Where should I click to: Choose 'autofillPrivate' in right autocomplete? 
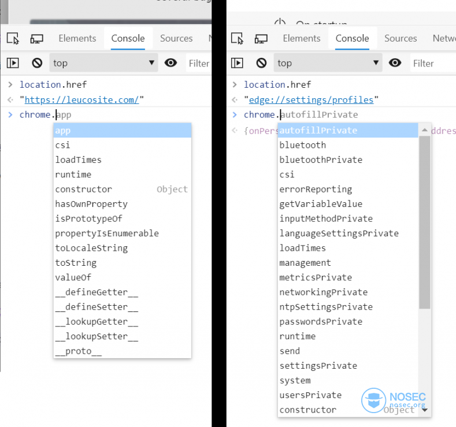point(348,130)
